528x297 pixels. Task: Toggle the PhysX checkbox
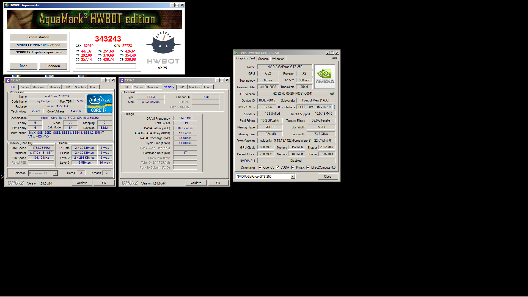293,167
